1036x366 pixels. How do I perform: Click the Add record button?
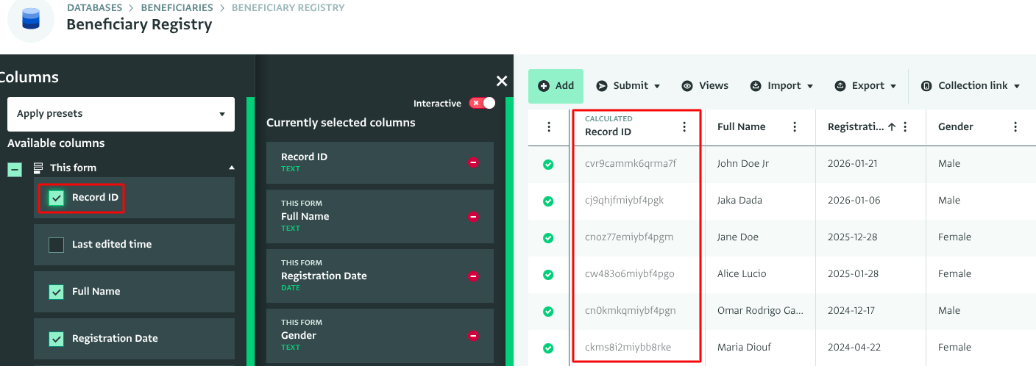556,86
